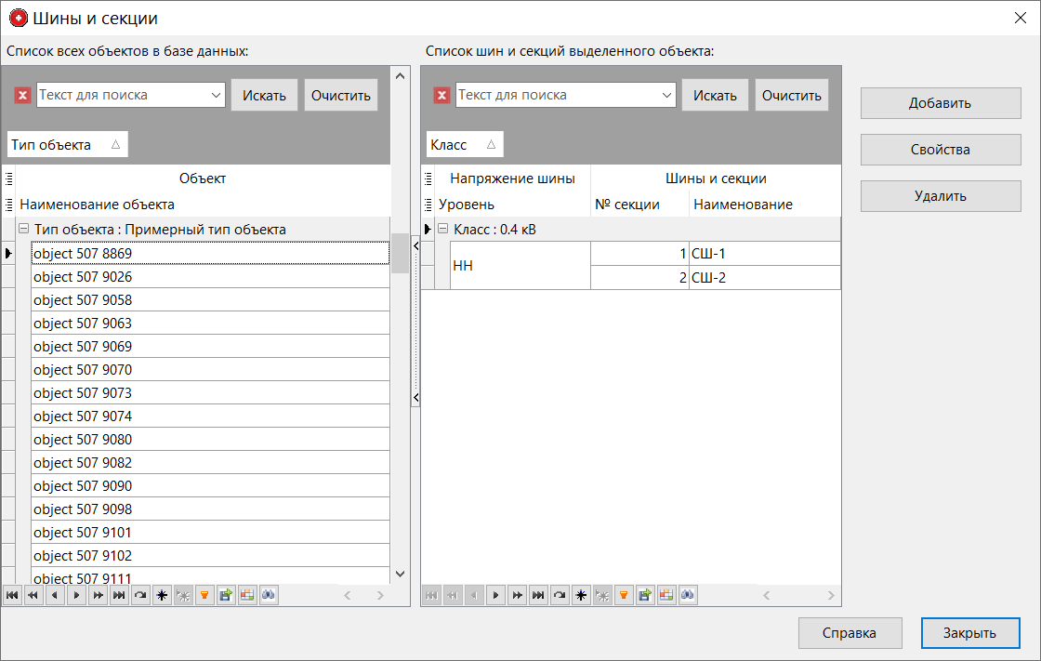
Task: Collapse the 'Класс : 0.4 кВ' group
Action: pyautogui.click(x=443, y=230)
